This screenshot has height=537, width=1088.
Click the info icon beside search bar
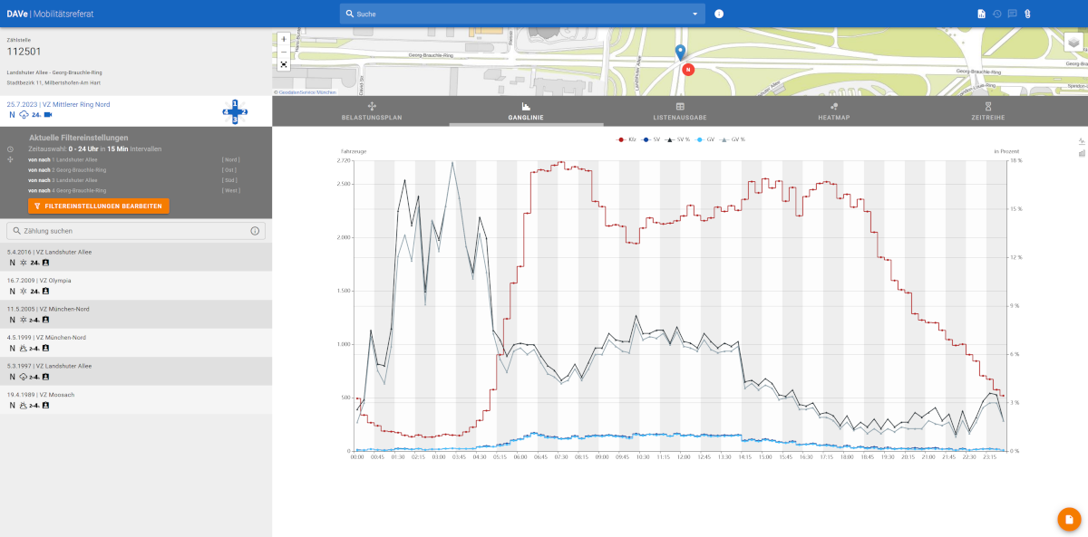pos(719,14)
